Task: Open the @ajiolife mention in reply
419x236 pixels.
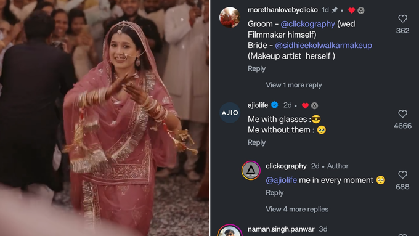Action: [x=281, y=180]
